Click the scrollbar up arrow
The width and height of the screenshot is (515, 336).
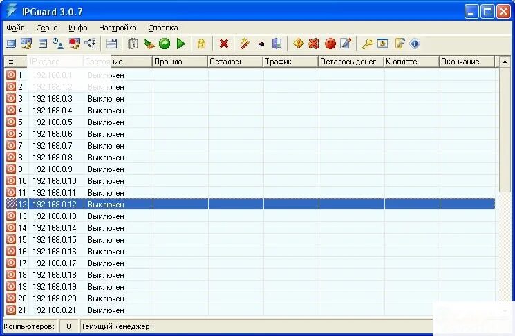[505, 62]
